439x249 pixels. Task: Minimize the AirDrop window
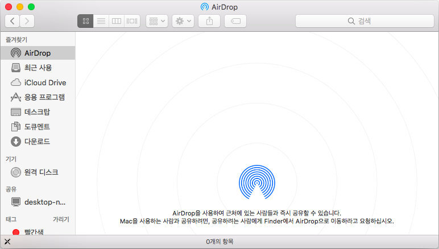coord(20,7)
